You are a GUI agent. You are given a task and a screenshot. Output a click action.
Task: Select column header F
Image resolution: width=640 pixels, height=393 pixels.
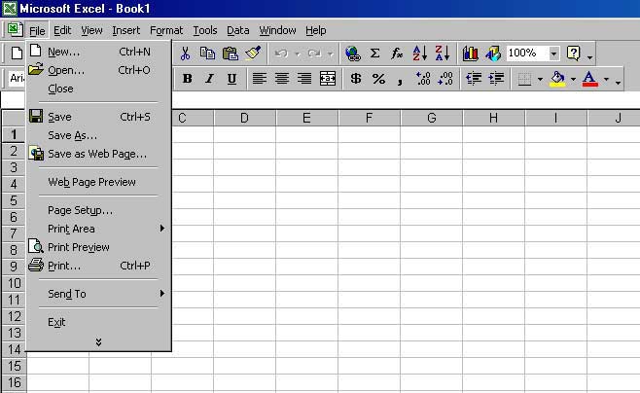tap(369, 118)
